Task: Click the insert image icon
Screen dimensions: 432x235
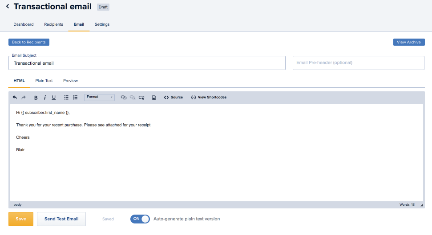Action: 154,98
